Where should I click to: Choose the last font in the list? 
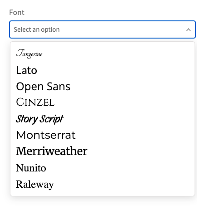(102, 184)
